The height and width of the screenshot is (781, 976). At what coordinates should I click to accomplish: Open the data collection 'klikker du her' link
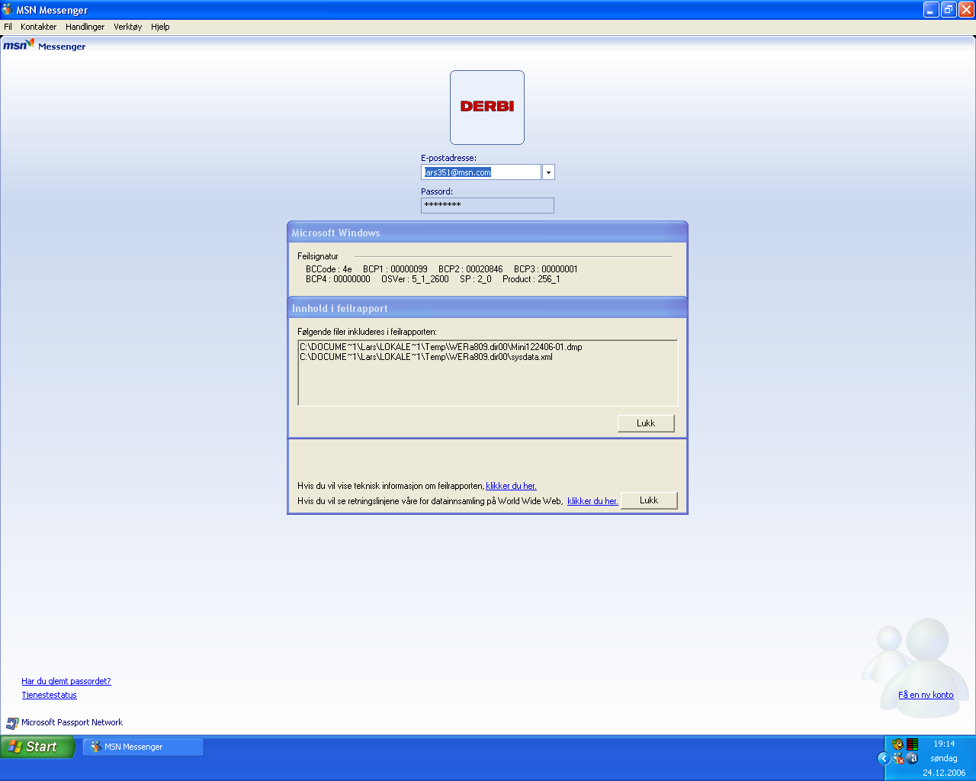[x=592, y=501]
